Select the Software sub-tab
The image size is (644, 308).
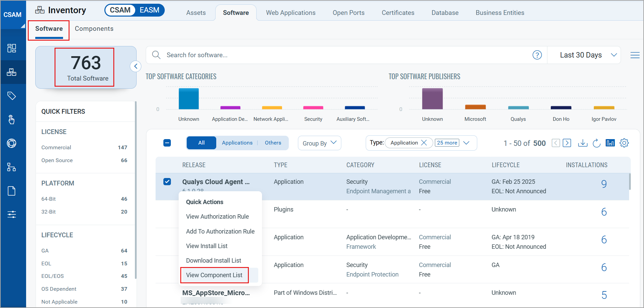pos(49,29)
